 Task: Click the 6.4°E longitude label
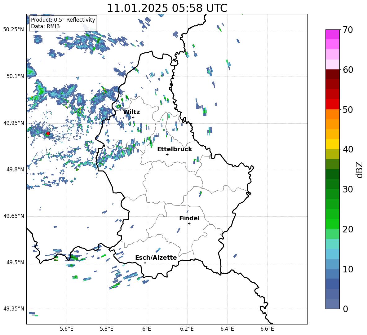(227, 329)
